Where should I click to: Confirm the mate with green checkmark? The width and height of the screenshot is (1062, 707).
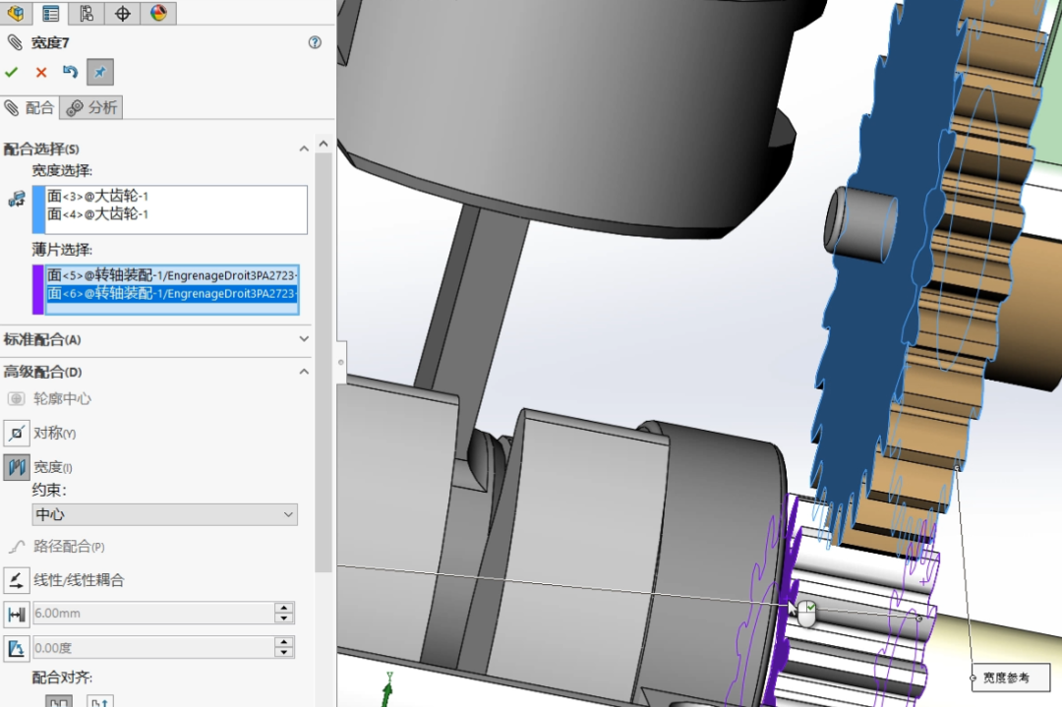(x=12, y=72)
